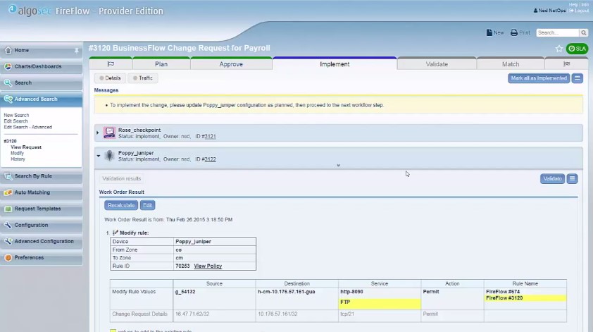Image resolution: width=593 pixels, height=332 pixels.
Task: Click History under #3120
Action: point(18,159)
